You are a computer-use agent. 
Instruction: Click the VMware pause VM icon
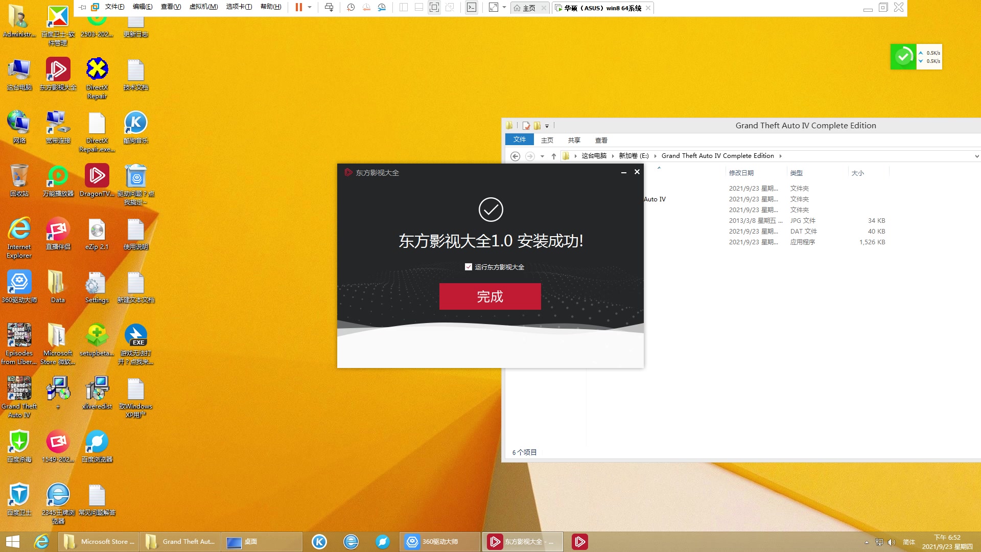299,7
